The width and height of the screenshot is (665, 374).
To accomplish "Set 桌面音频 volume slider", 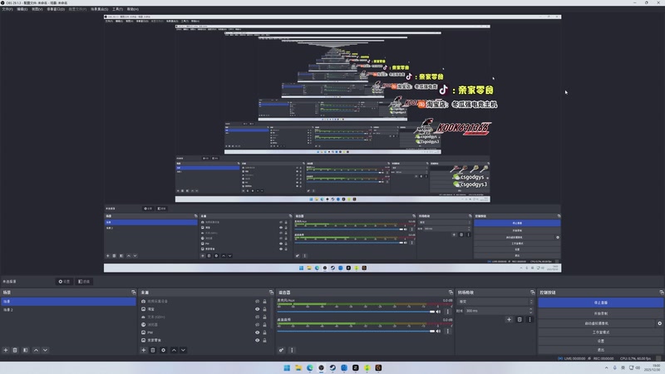I will point(357,331).
